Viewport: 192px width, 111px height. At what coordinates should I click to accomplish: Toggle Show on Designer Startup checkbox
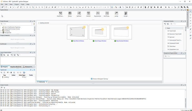[92, 79]
